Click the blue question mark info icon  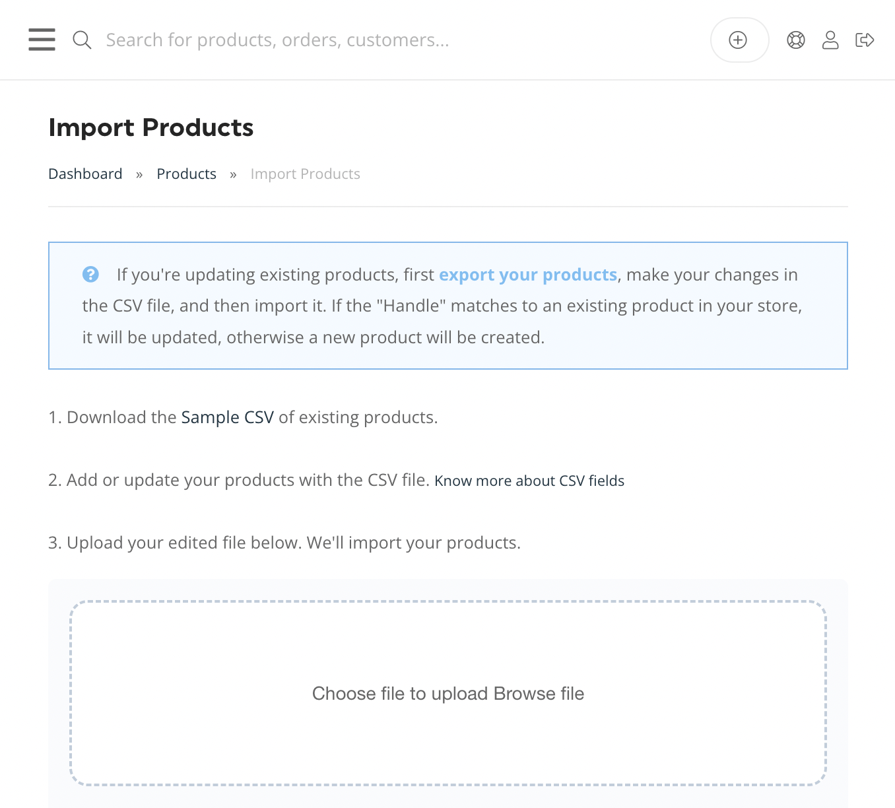(x=90, y=275)
